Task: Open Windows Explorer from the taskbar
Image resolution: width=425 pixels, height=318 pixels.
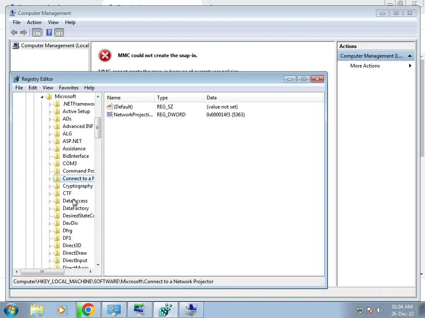Action: (37, 310)
